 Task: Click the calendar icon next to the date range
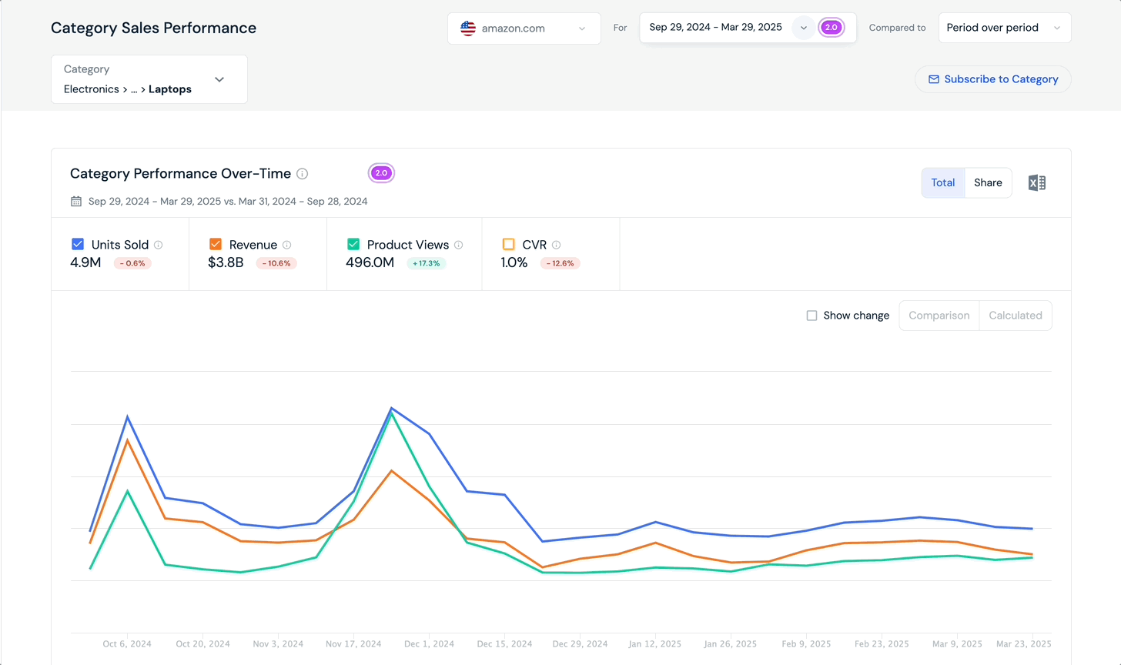click(x=75, y=201)
